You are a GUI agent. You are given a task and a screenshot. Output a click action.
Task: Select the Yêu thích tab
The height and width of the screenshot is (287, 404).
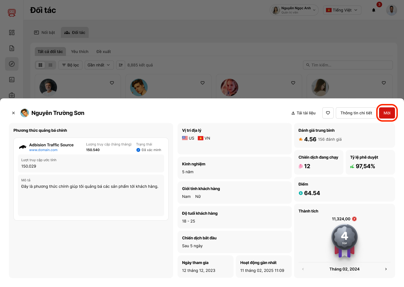[80, 52]
